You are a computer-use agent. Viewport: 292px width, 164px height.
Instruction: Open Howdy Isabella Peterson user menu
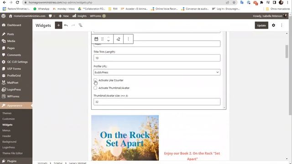pos(269,16)
